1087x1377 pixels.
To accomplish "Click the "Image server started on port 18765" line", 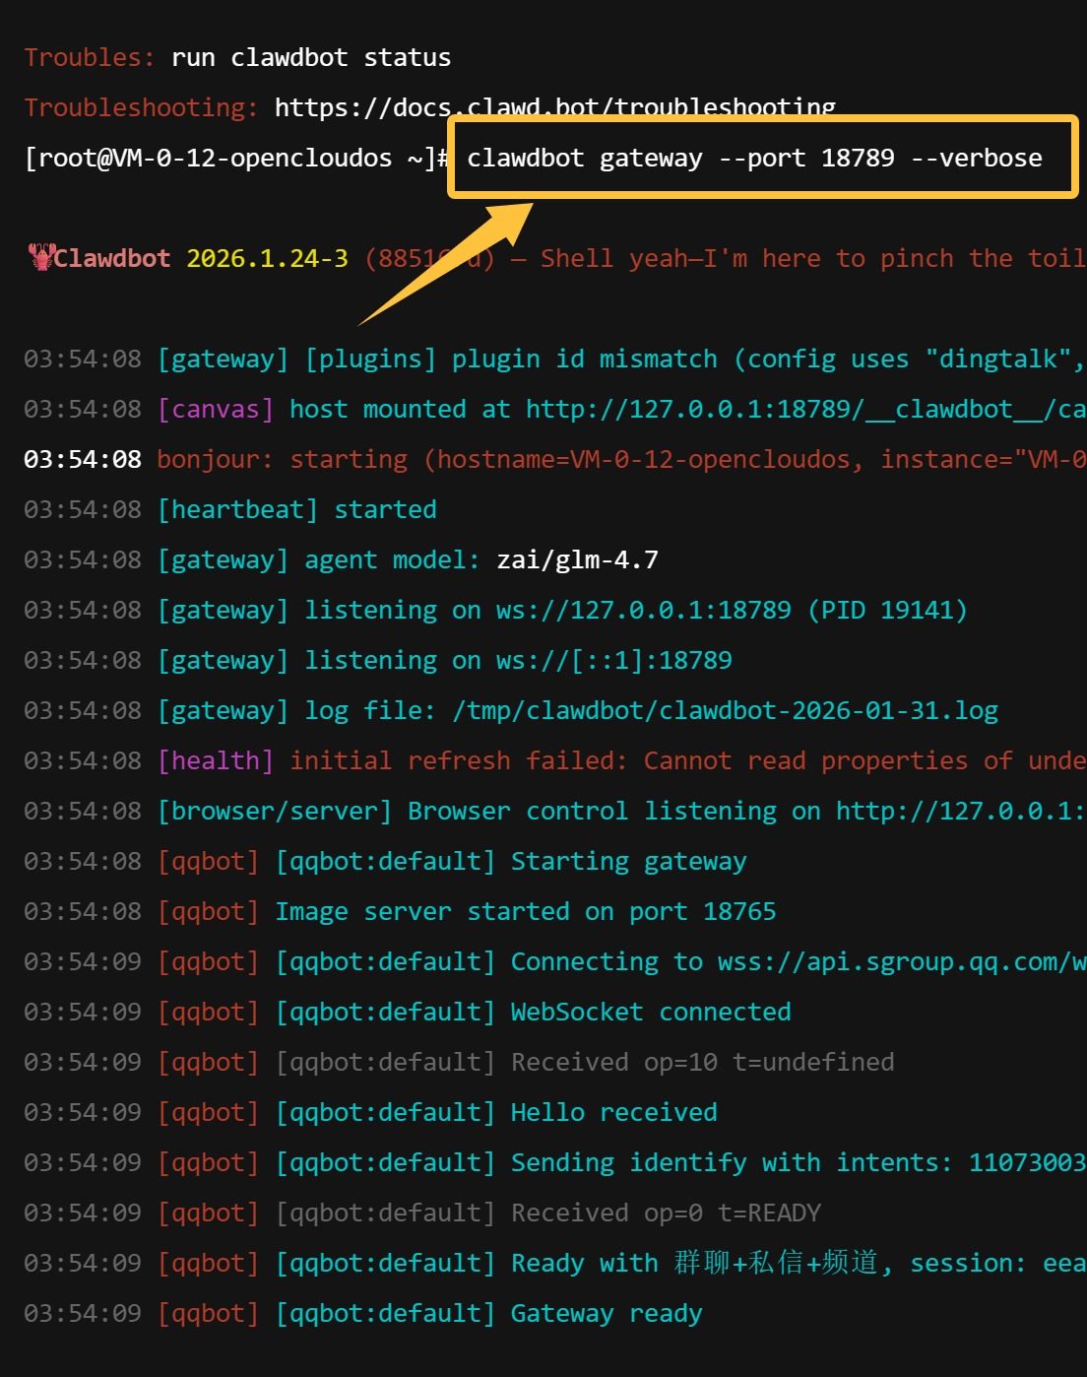I will tap(525, 911).
